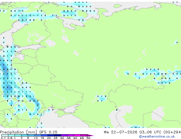Click the legend value '50'
181x139 pixels.
[x=88, y=138]
